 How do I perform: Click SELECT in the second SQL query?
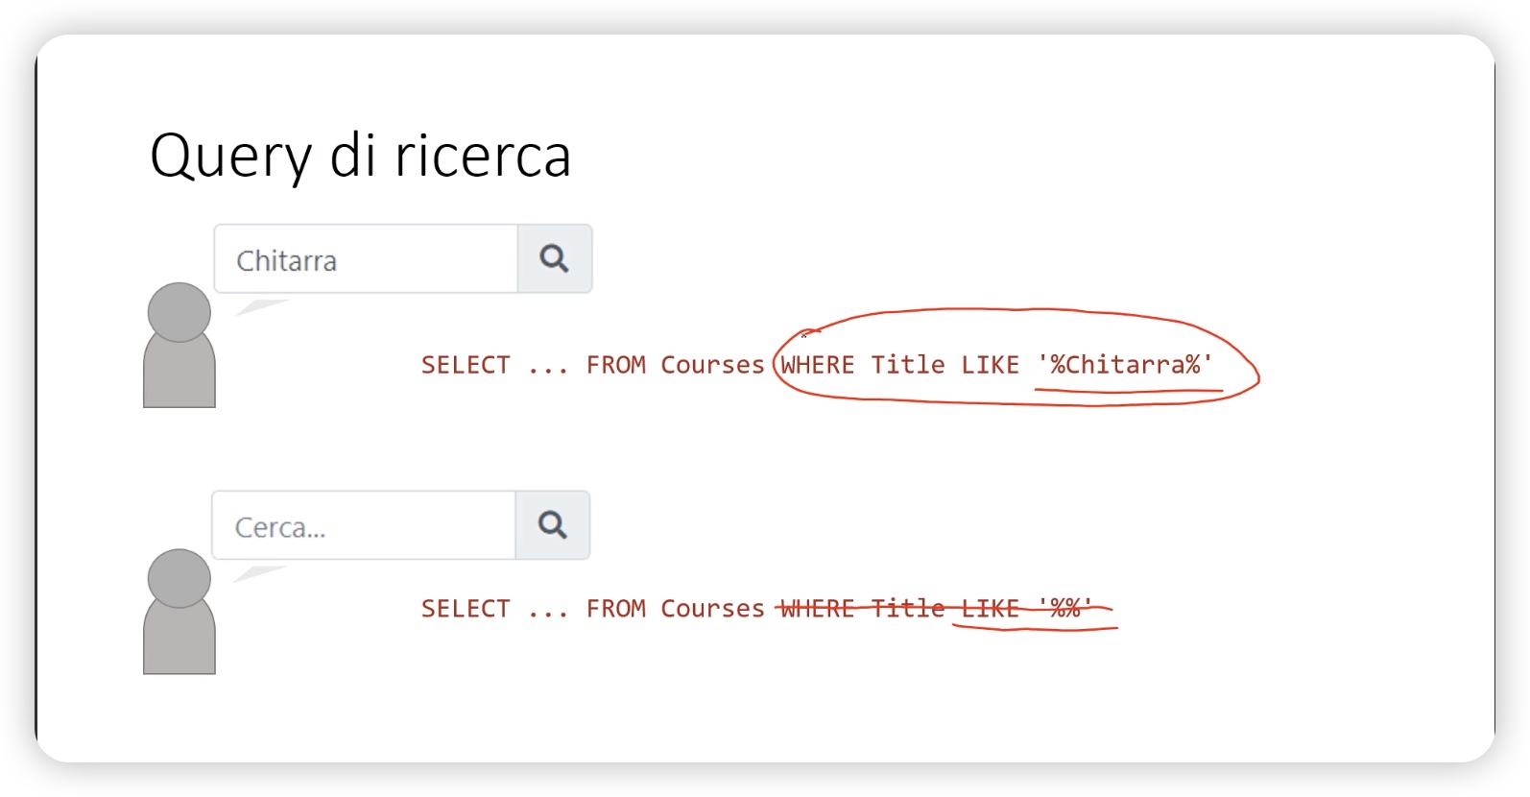point(466,609)
